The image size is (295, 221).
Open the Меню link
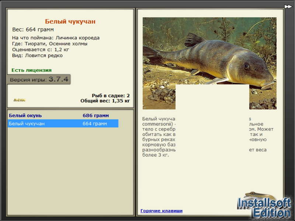[20, 100]
